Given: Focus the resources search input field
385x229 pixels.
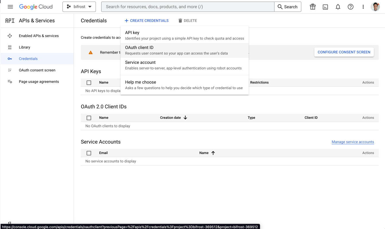Looking at the screenshot, I should point(188,7).
